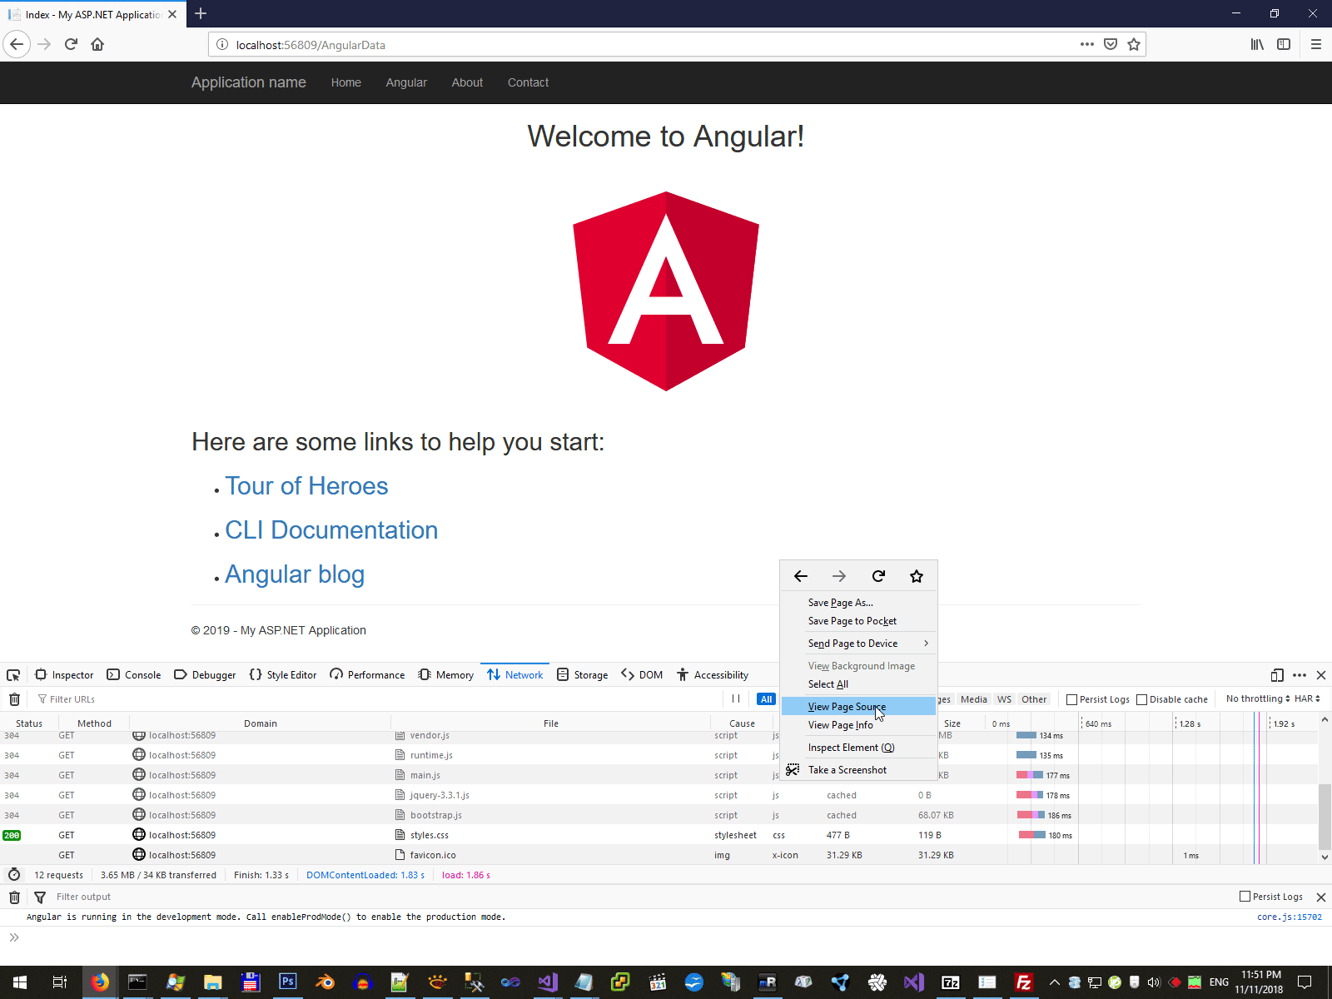This screenshot has height=999, width=1332.
Task: Go back using the browser back arrow
Action: coord(17,44)
